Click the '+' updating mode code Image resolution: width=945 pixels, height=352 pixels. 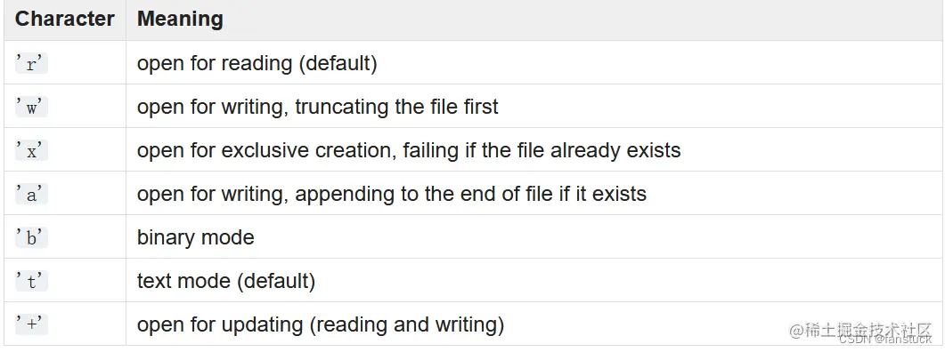coord(31,325)
